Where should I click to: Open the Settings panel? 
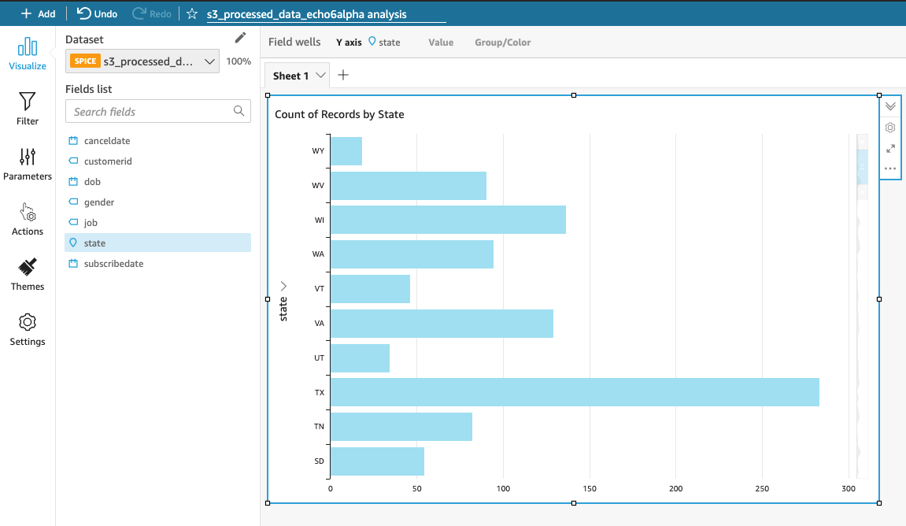click(28, 330)
